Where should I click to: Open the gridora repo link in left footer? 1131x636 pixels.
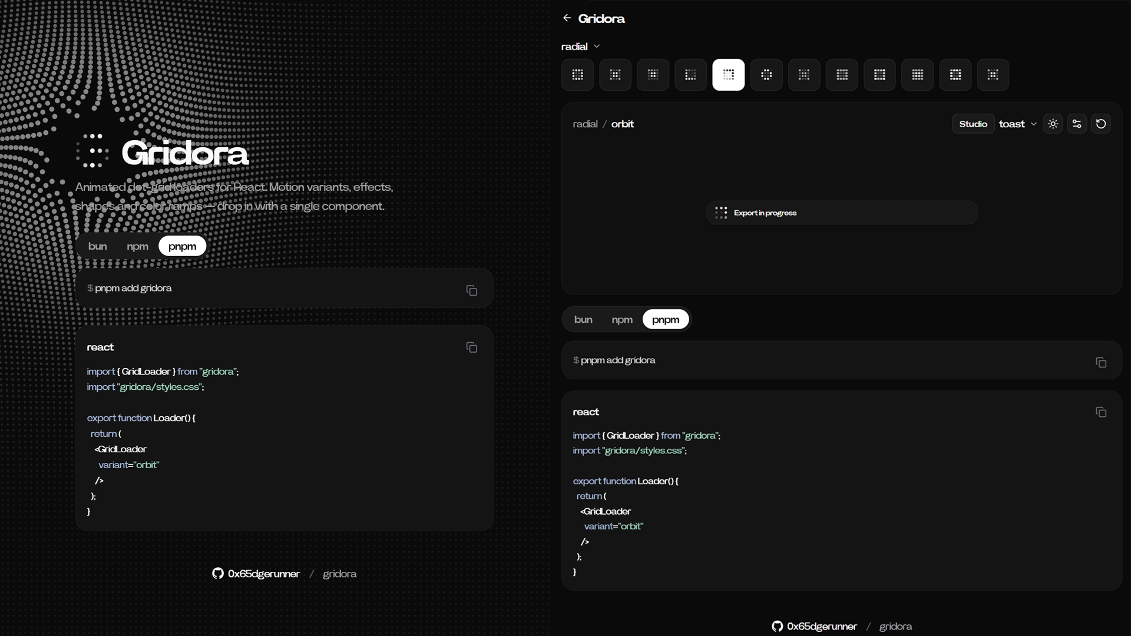(x=339, y=574)
